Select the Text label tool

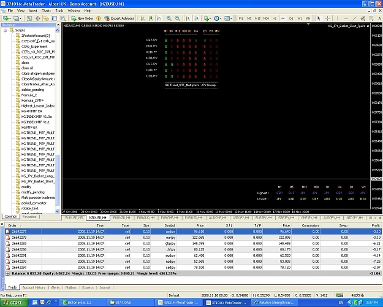(379, 18)
